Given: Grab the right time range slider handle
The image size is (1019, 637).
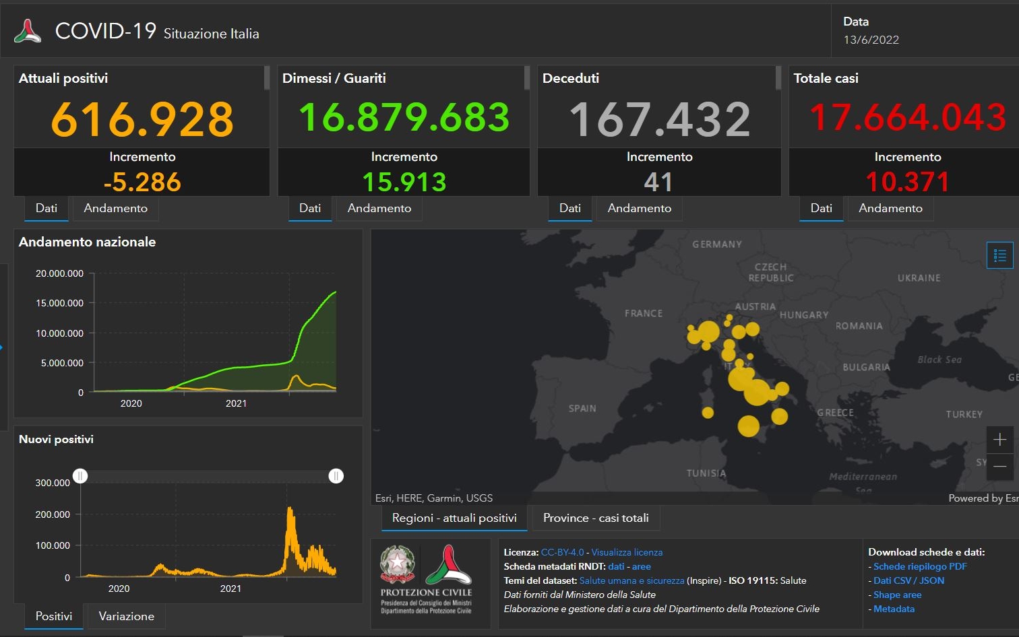Looking at the screenshot, I should tap(336, 476).
